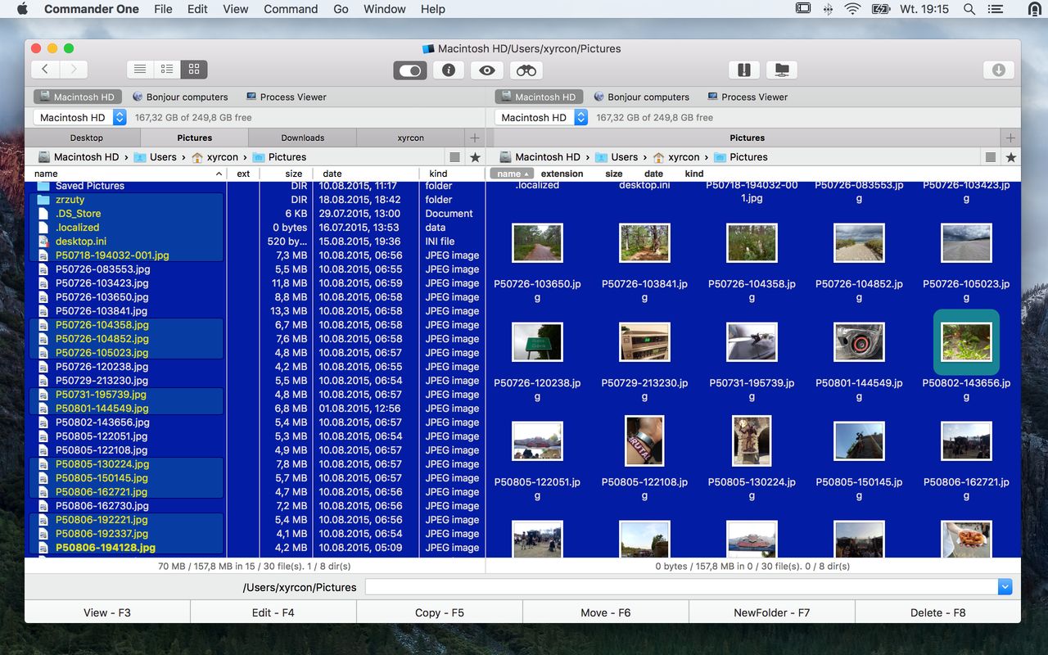
Task: Toggle hidden files switch in toolbar
Action: coord(409,70)
